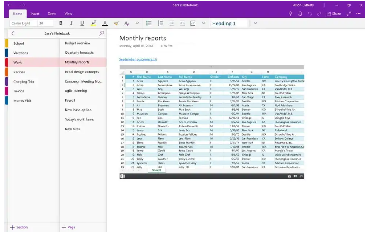Go back in notebook navigation pane

[x=13, y=33]
